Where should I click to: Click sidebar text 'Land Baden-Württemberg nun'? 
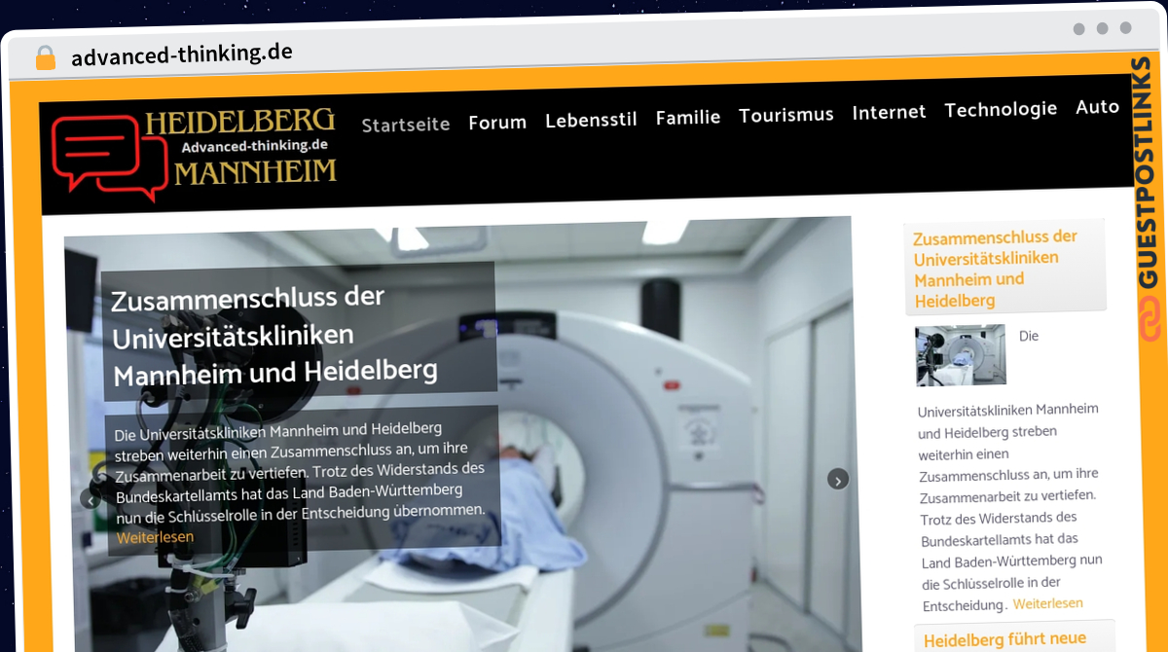click(x=1012, y=561)
